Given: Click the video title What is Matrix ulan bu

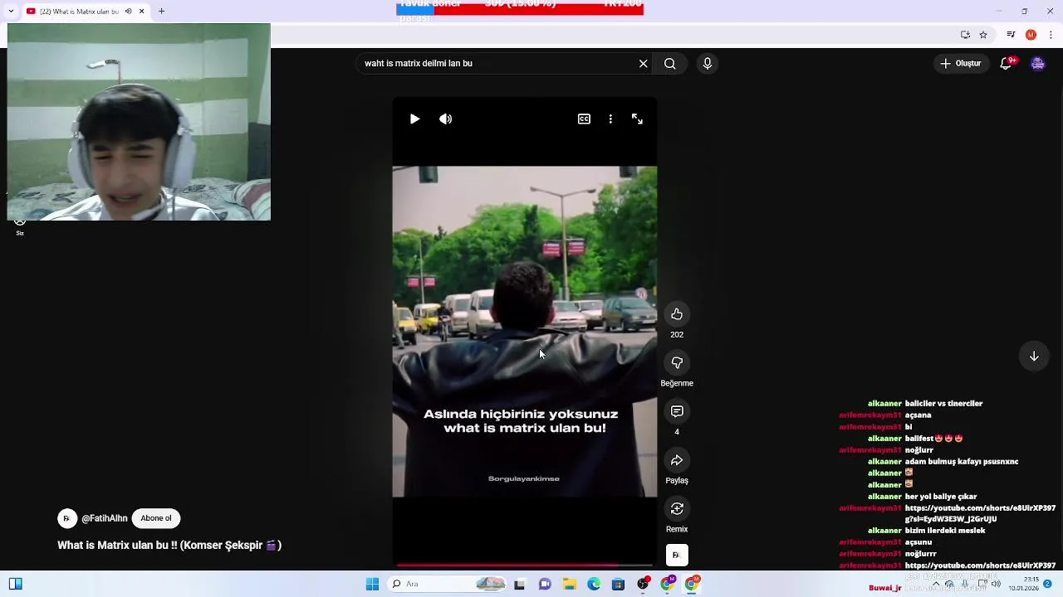Looking at the screenshot, I should click(169, 546).
